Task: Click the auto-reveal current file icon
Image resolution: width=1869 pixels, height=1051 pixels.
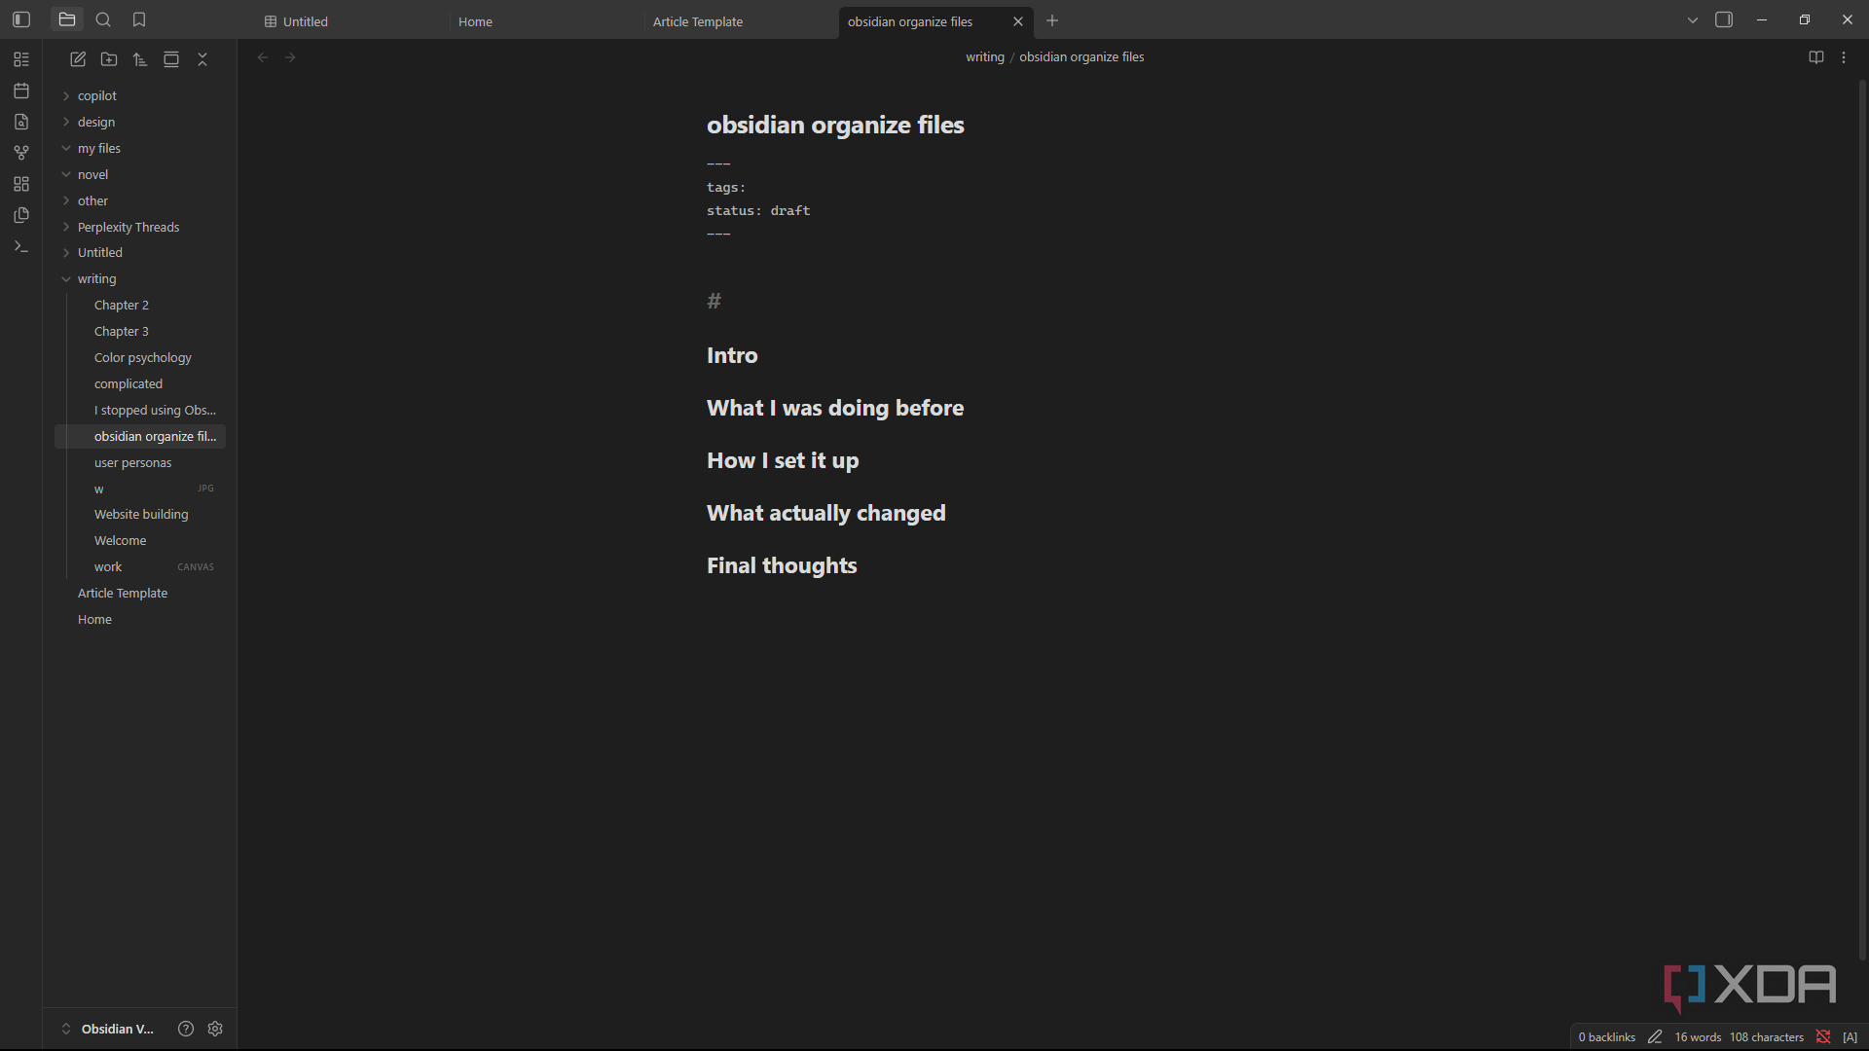Action: pos(171,59)
